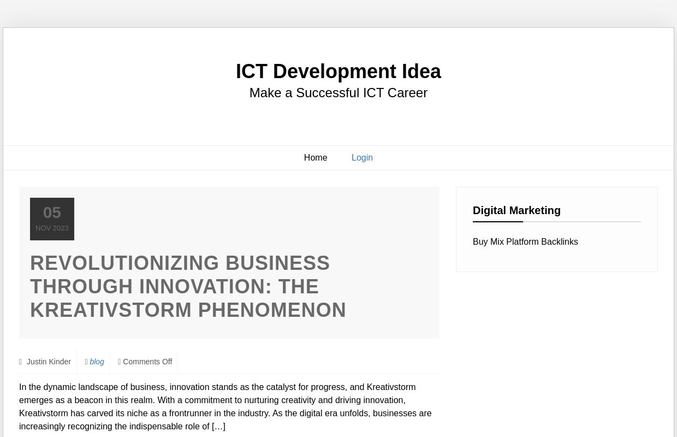Click the sidebar Digital Marketing panel
The height and width of the screenshot is (437, 677).
[556, 229]
